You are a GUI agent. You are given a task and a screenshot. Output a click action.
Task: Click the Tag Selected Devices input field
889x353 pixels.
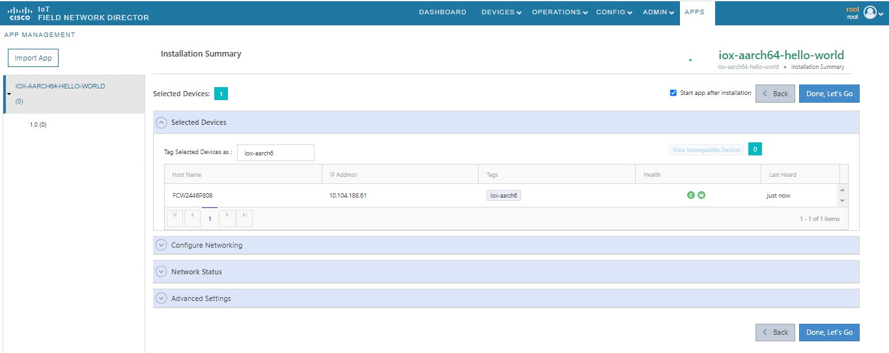pyautogui.click(x=275, y=153)
